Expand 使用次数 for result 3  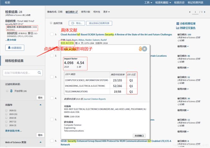click(183, 89)
